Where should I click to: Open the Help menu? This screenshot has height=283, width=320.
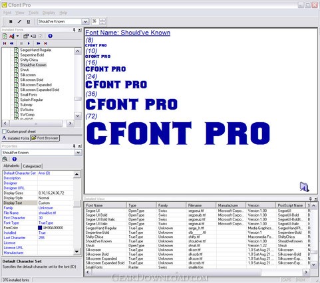coord(63,13)
